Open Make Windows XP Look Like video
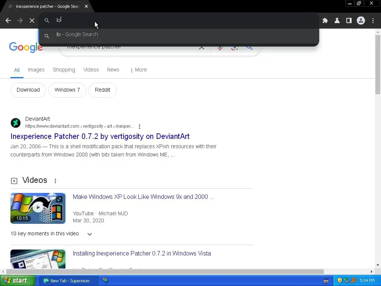The height and width of the screenshot is (286, 381). (143, 197)
